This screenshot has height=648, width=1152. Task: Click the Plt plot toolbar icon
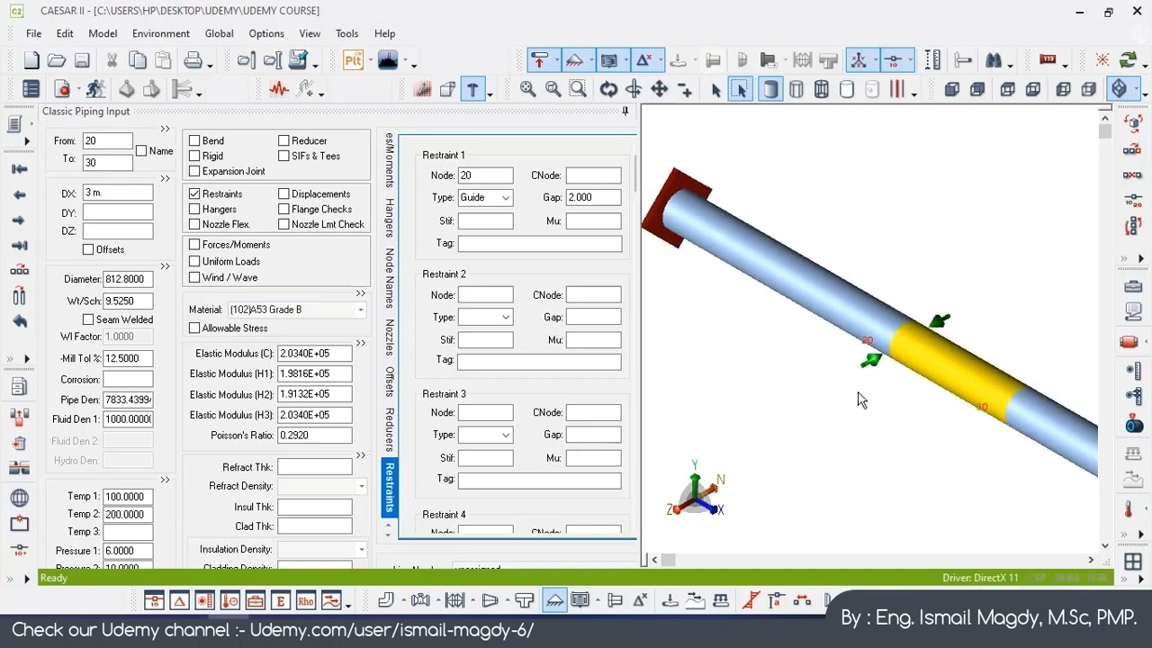click(x=353, y=60)
